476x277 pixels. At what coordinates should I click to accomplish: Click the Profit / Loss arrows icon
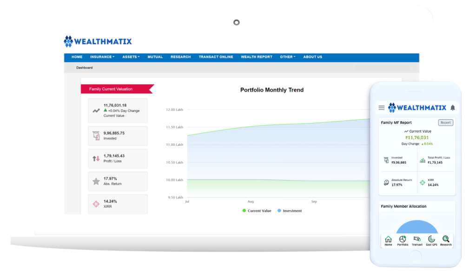pyautogui.click(x=96, y=159)
